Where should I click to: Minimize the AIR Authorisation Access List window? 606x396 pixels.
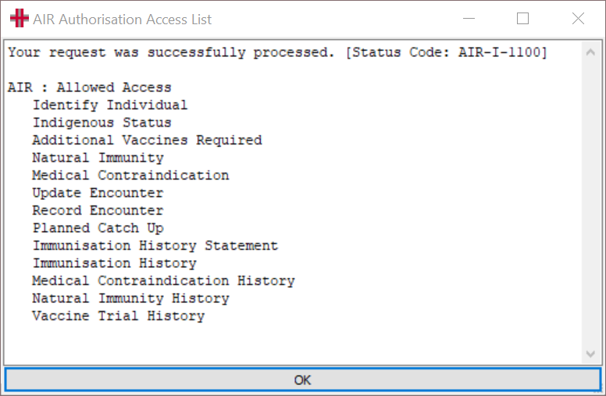click(x=469, y=18)
